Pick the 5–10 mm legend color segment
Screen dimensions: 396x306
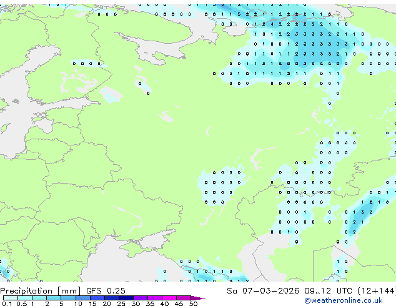[x=68, y=298]
